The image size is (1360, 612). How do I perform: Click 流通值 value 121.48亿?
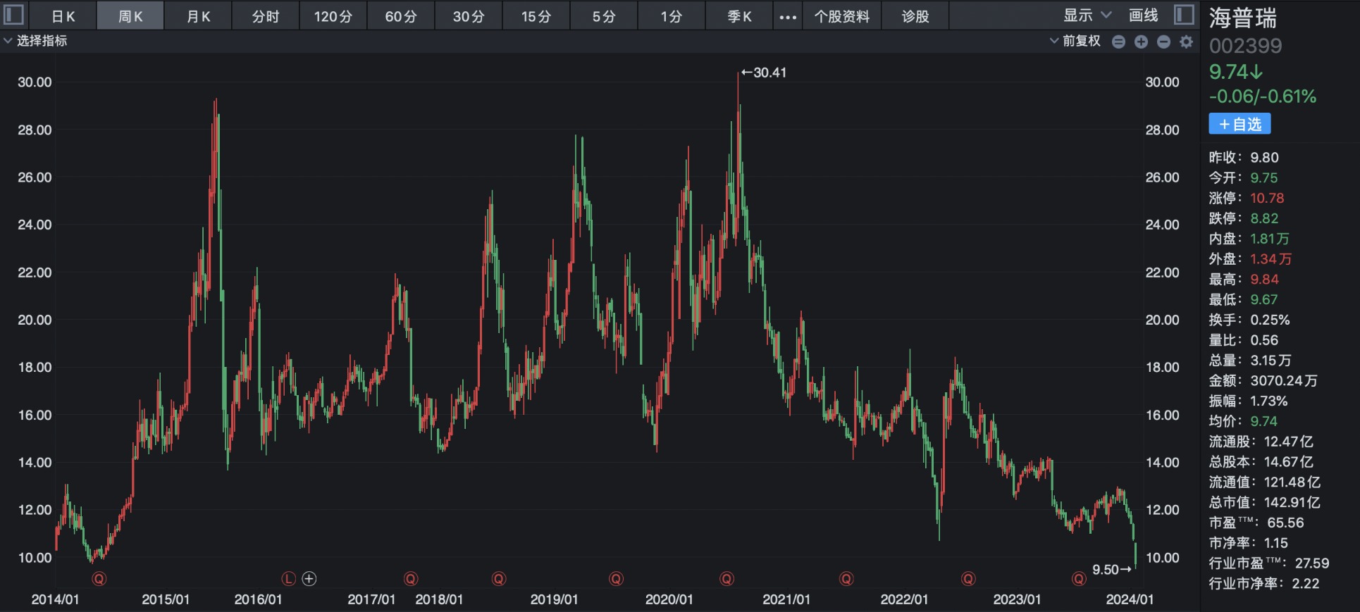pyautogui.click(x=1292, y=482)
